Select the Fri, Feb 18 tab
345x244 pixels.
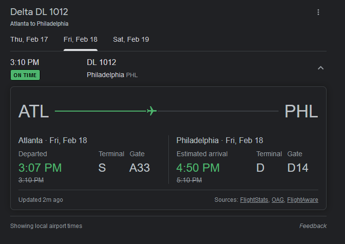(81, 39)
